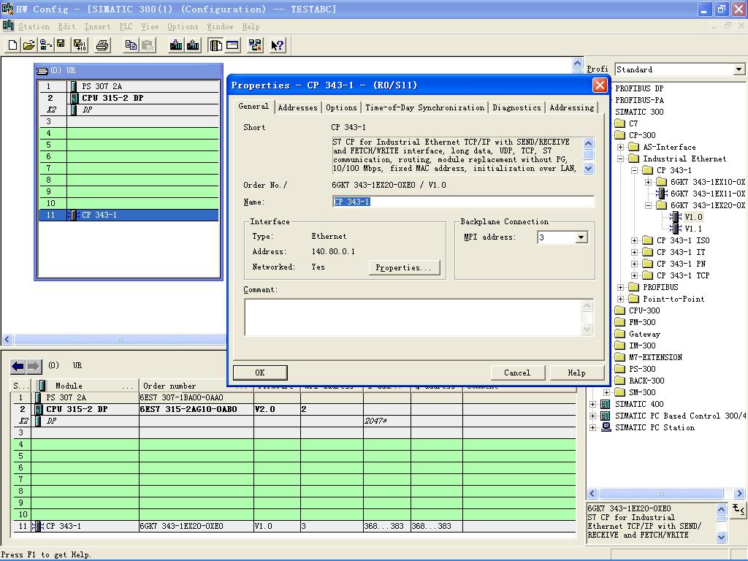
Task: Open interface Properties... button
Action: [x=403, y=267]
